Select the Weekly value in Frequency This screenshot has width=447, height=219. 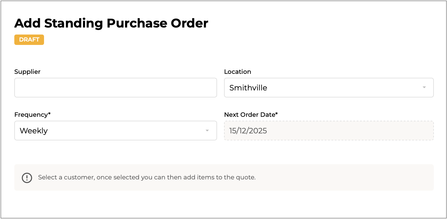(x=34, y=131)
